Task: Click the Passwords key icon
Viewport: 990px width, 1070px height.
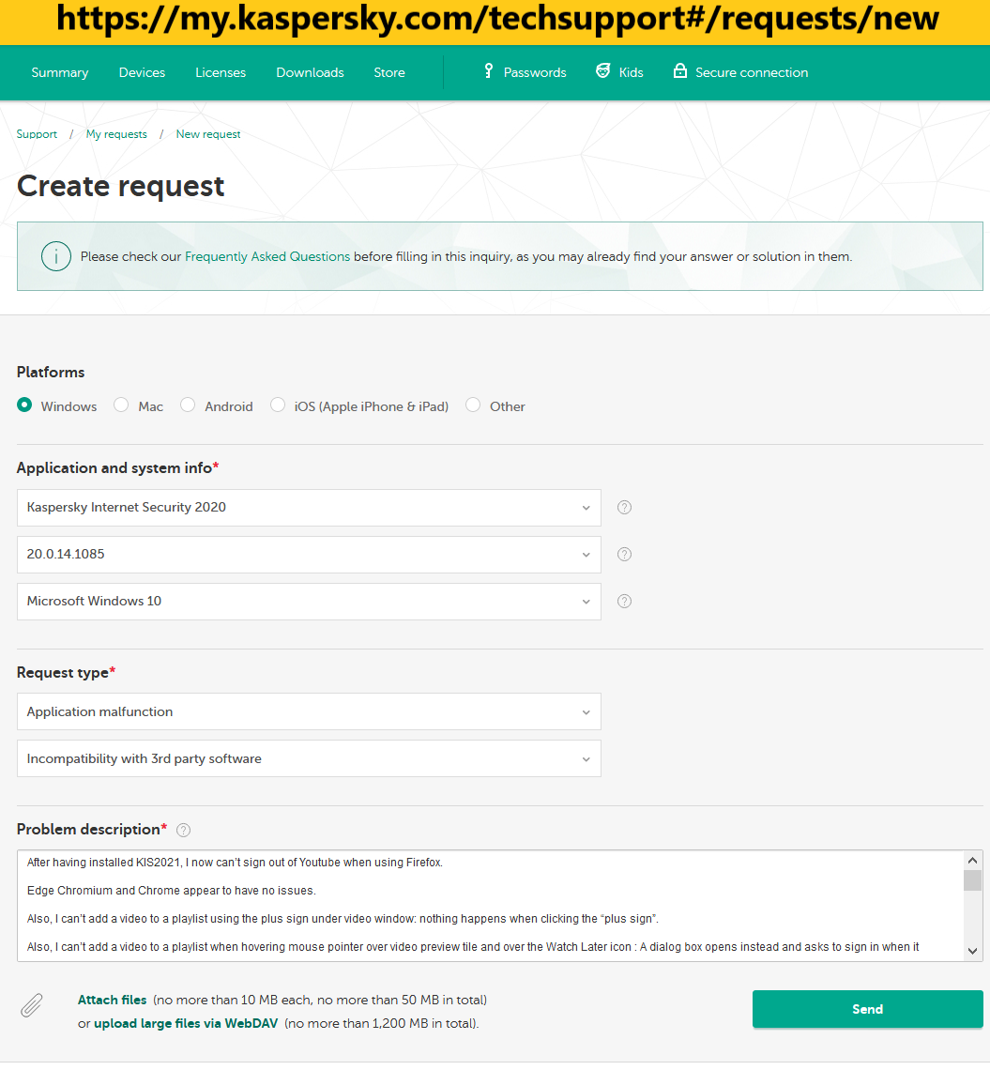Action: pos(488,71)
